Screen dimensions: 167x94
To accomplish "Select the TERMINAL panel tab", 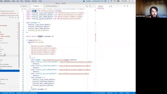I will pyautogui.click(x=100, y=6).
